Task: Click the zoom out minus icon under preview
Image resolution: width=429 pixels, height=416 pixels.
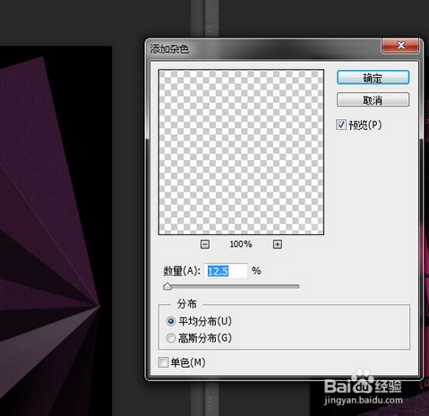Action: [x=205, y=244]
